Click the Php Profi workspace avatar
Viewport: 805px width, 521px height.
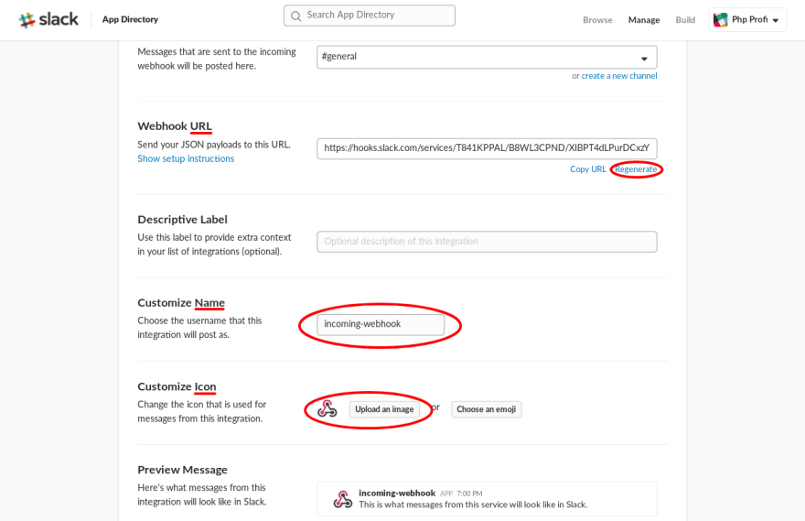pyautogui.click(x=720, y=20)
